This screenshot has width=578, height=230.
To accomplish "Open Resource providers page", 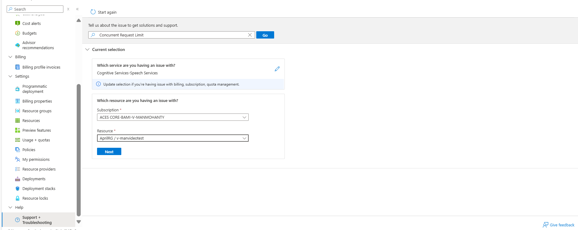I will coord(39,169).
